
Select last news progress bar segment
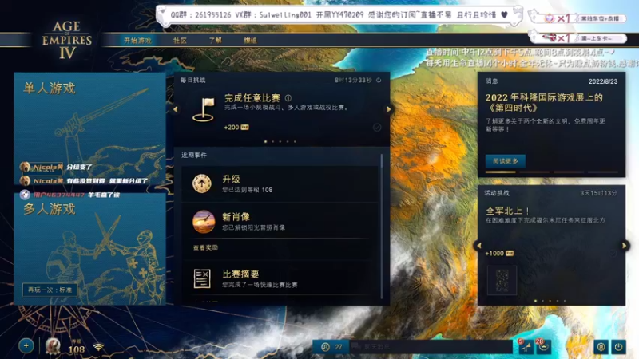click(x=603, y=172)
